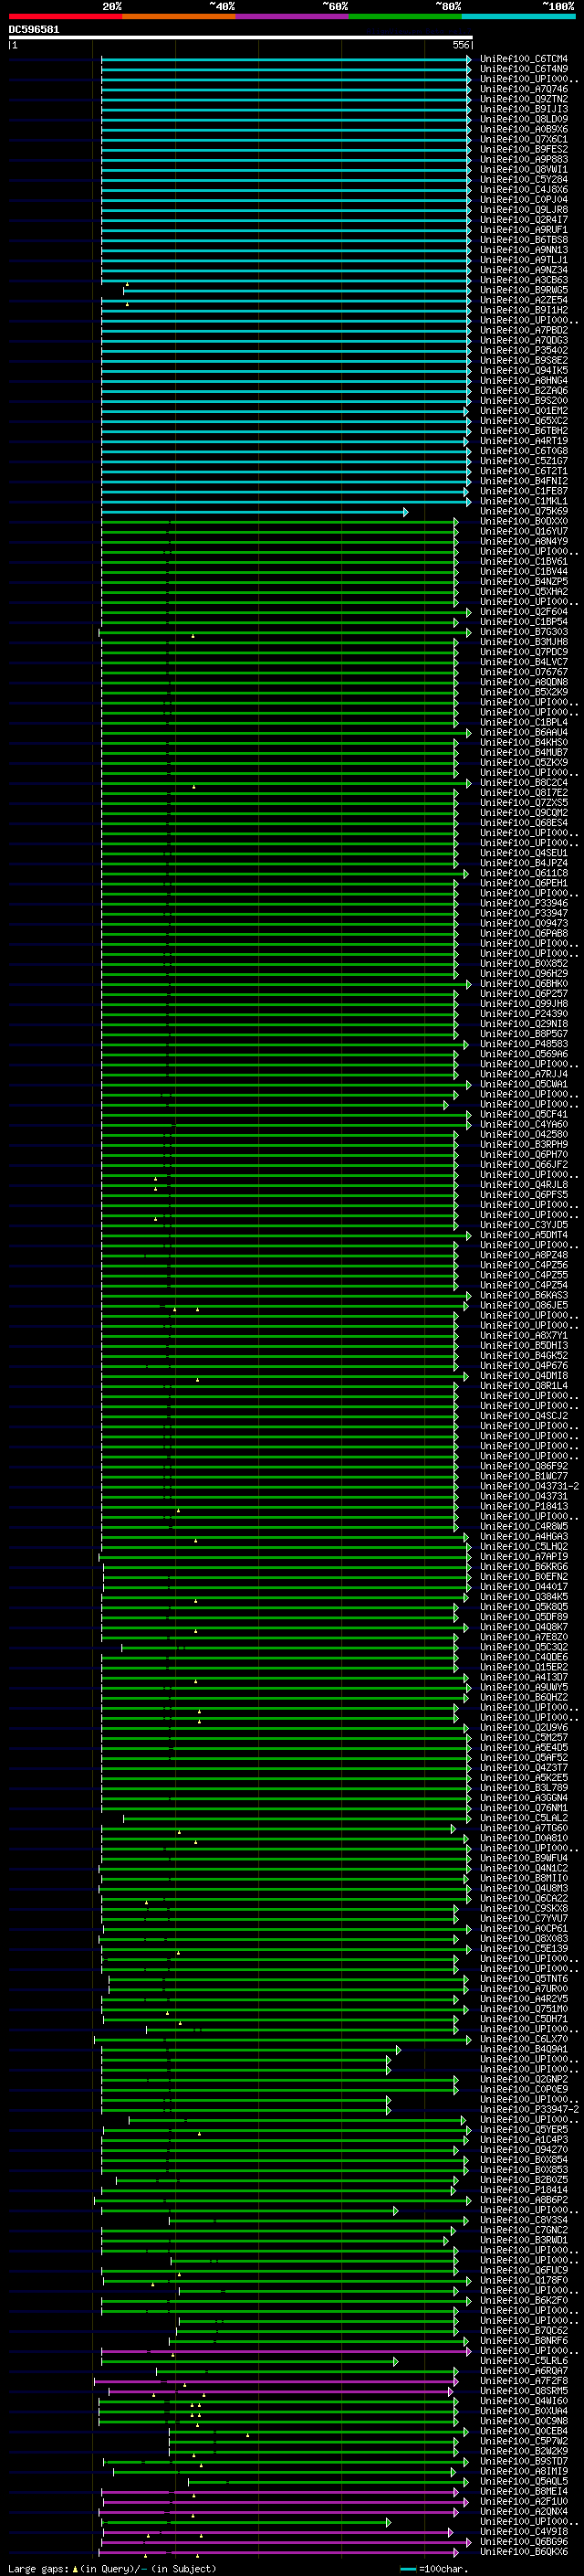Click the label UniRef100_B6AAU4

tap(524, 732)
